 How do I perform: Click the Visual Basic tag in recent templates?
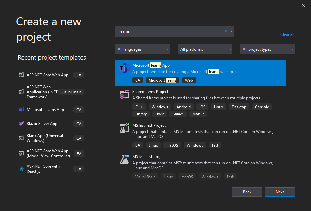(71, 92)
